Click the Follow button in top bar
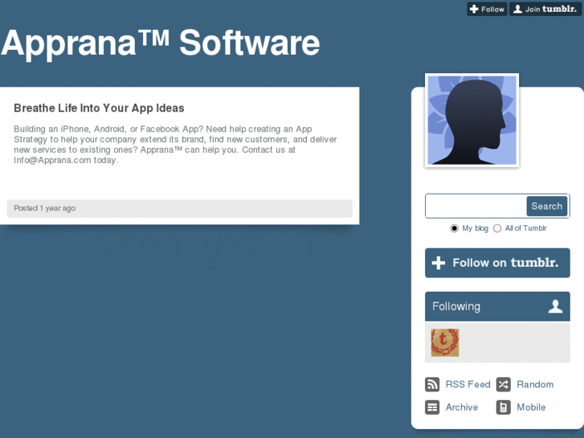584x438 pixels. (x=487, y=10)
